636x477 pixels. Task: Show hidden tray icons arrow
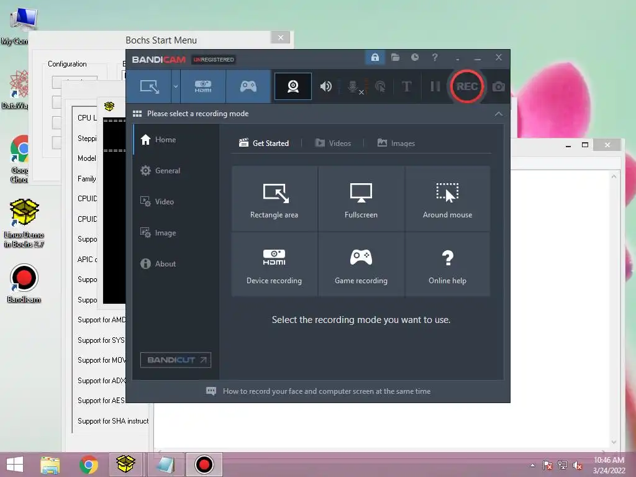(x=532, y=465)
